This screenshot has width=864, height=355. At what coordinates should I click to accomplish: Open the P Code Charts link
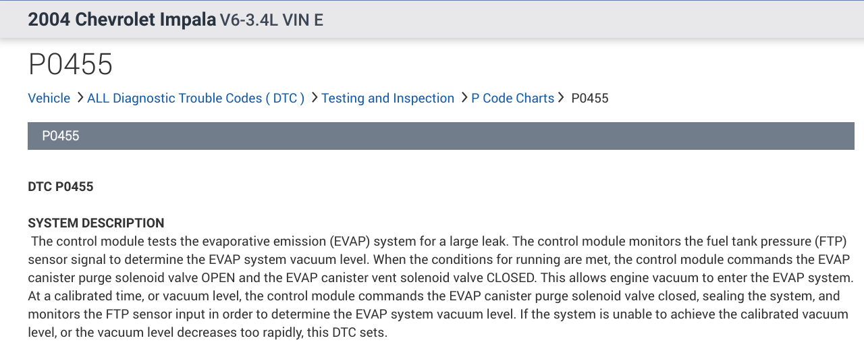point(512,99)
